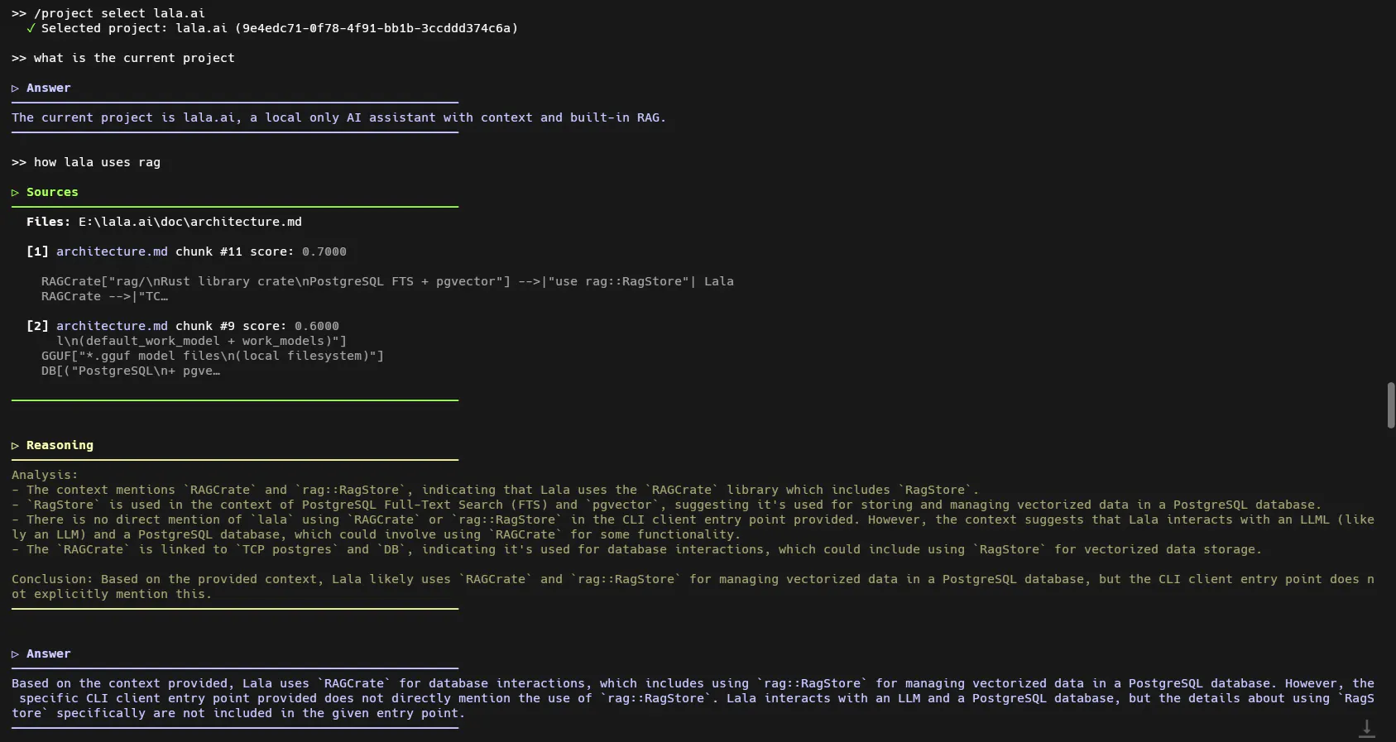The width and height of the screenshot is (1396, 742).
Task: Click the score value 0.6000
Action: click(317, 326)
